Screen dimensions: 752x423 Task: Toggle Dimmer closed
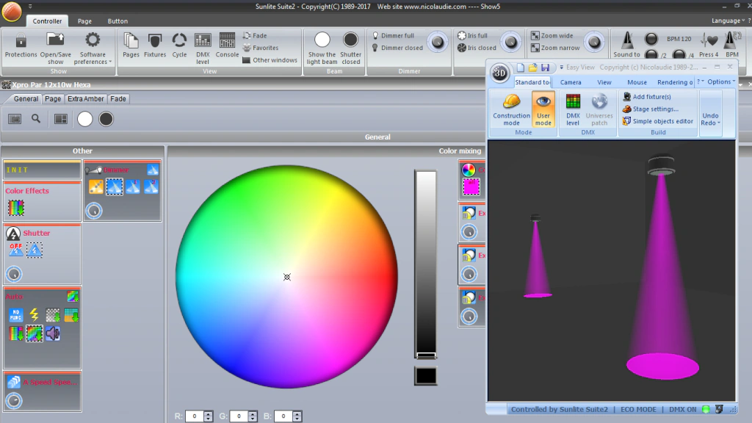pos(397,48)
